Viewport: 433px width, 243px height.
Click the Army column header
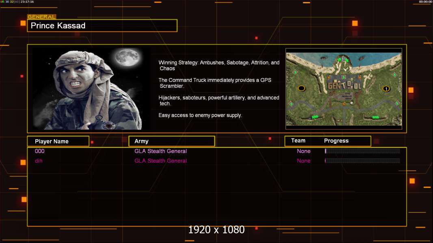171,141
